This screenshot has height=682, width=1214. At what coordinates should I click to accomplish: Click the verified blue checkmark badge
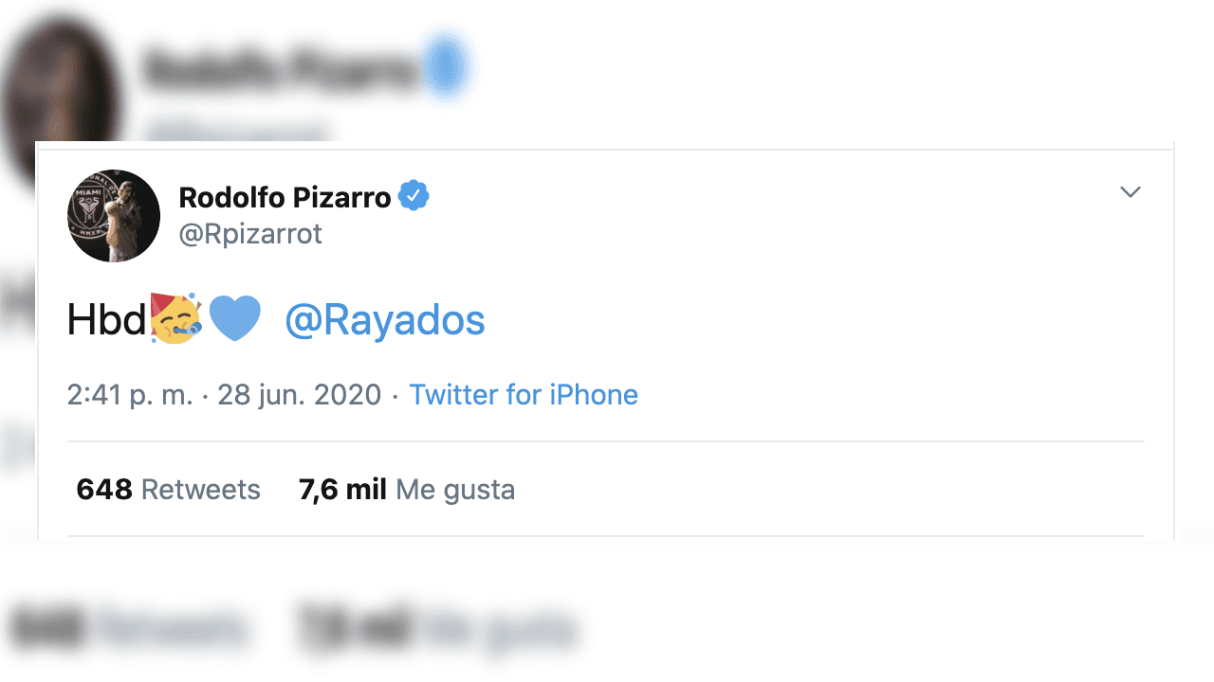pos(414,194)
